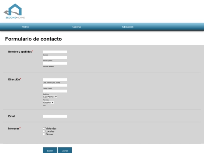Click the Dirección label
Screen dimensions: 204x153
(x=15, y=79)
